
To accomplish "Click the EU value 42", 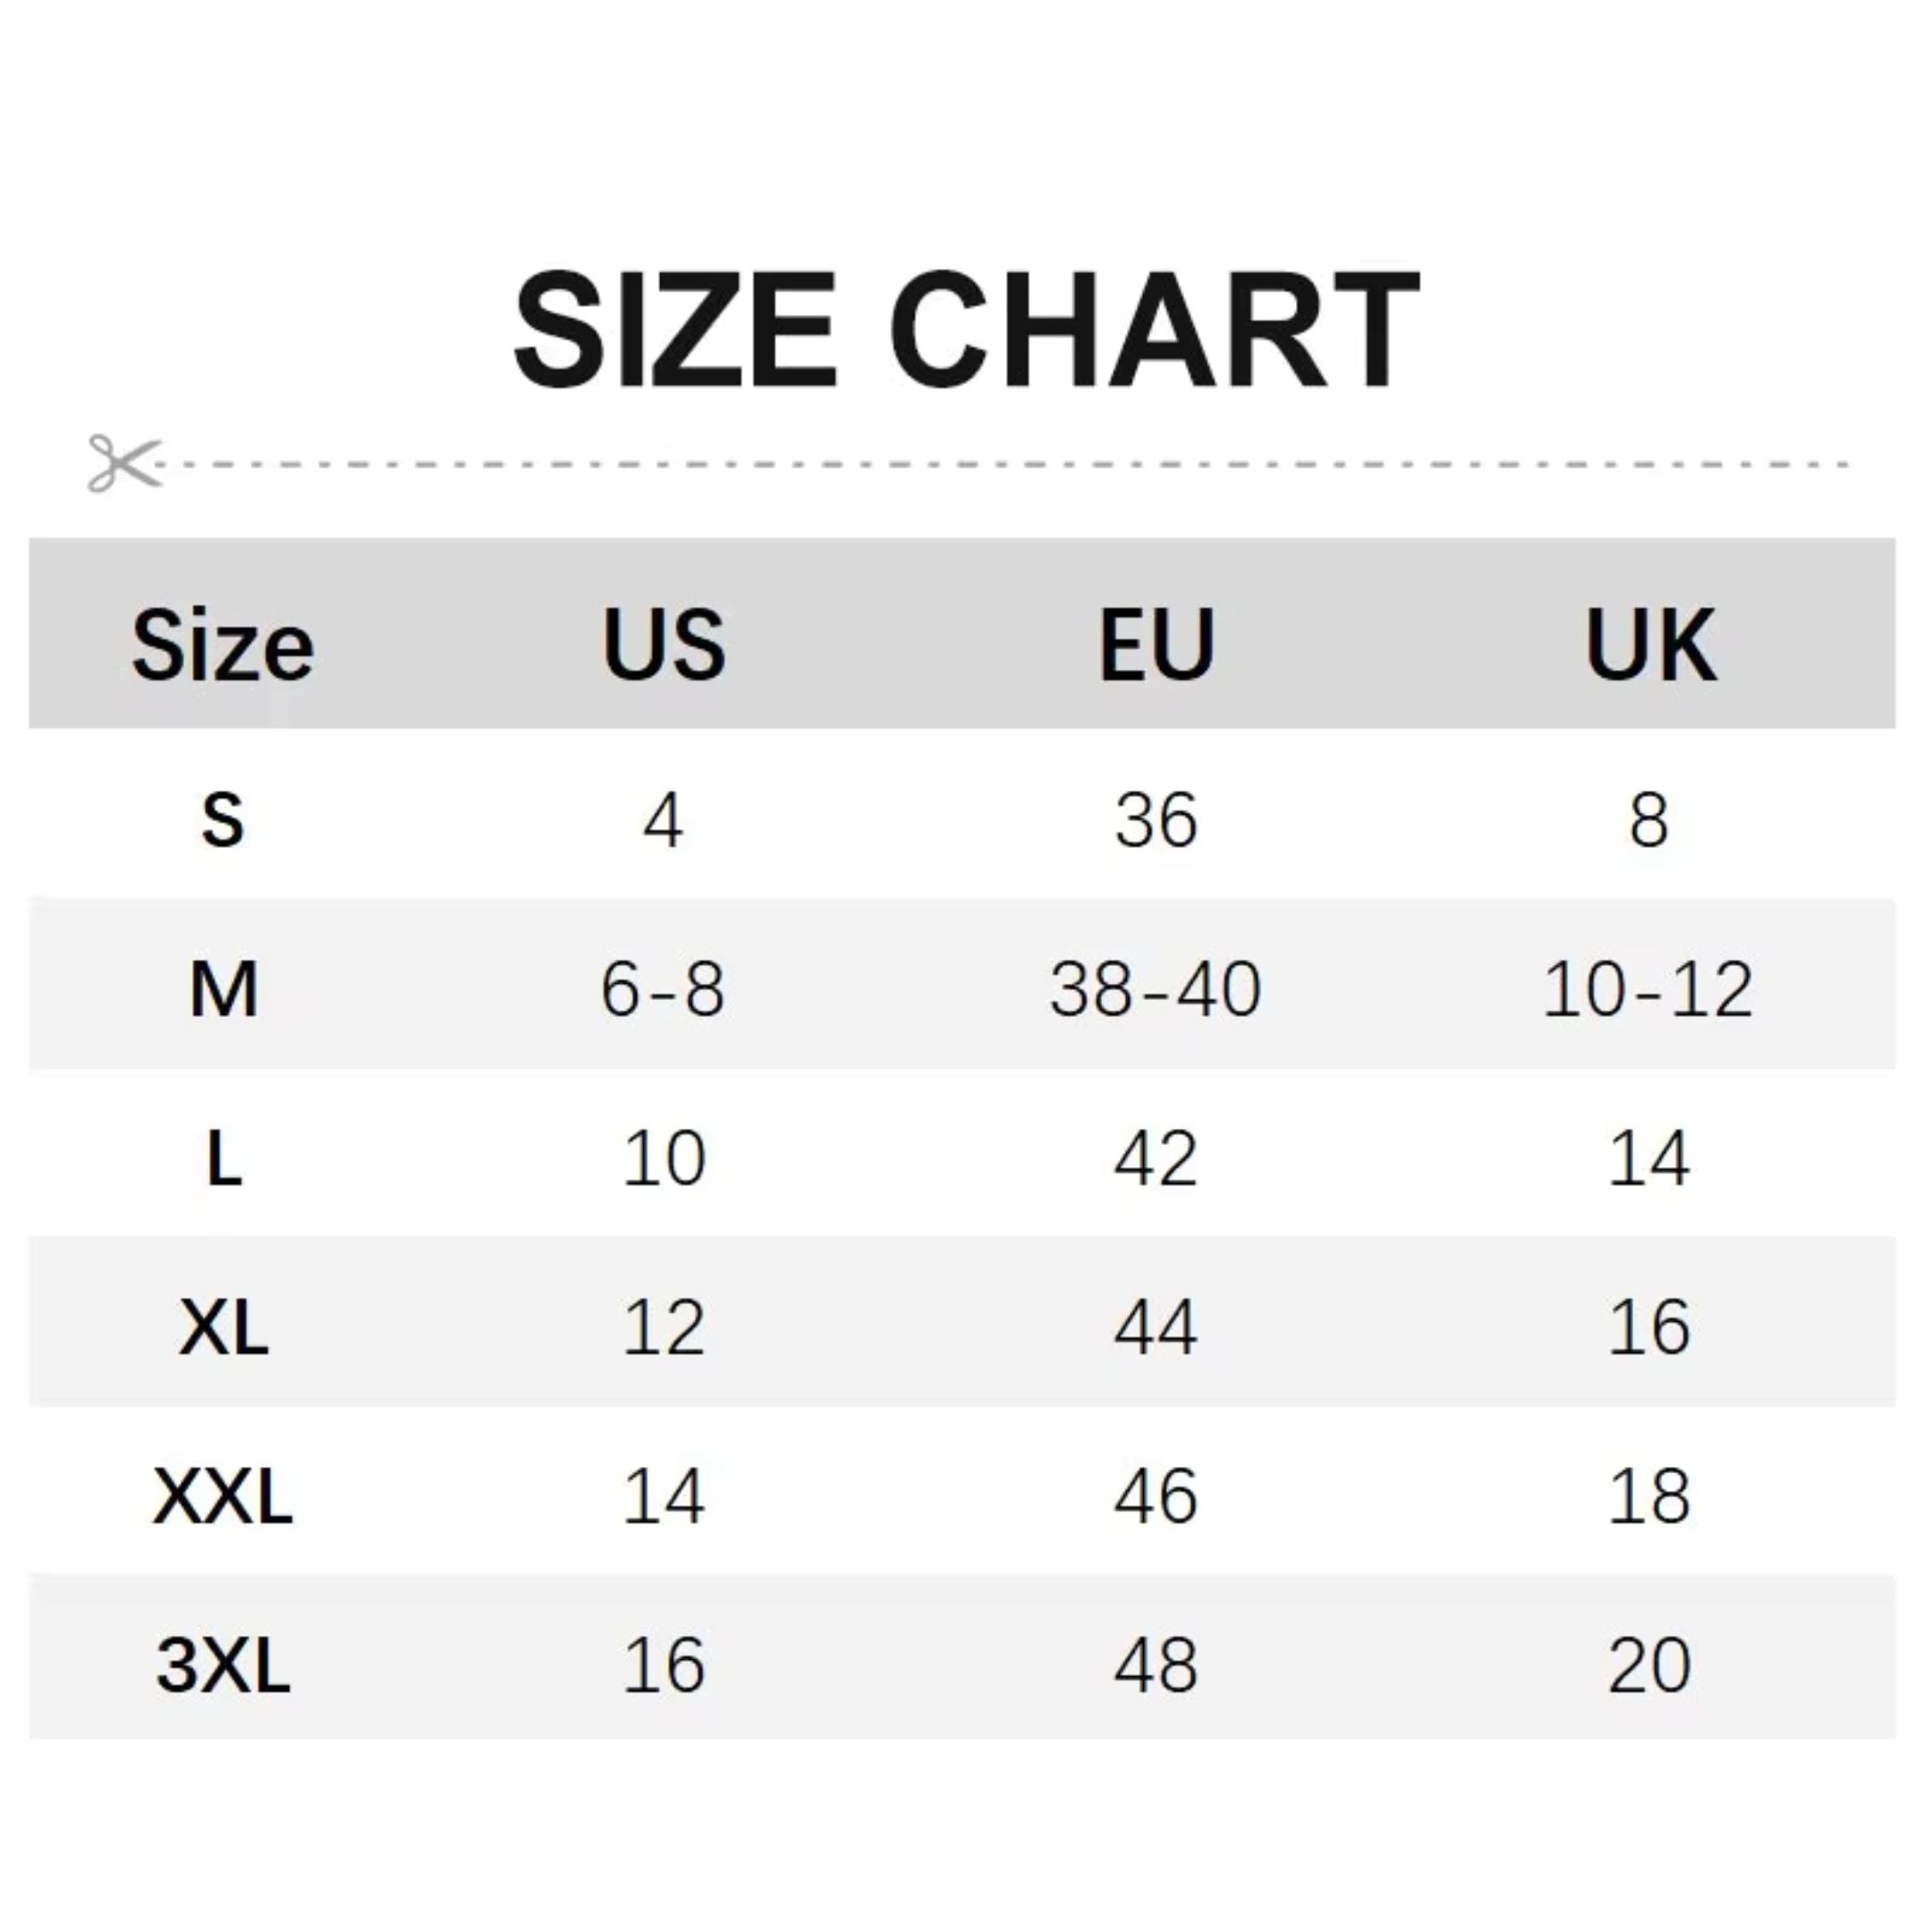I will click(x=1155, y=1158).
